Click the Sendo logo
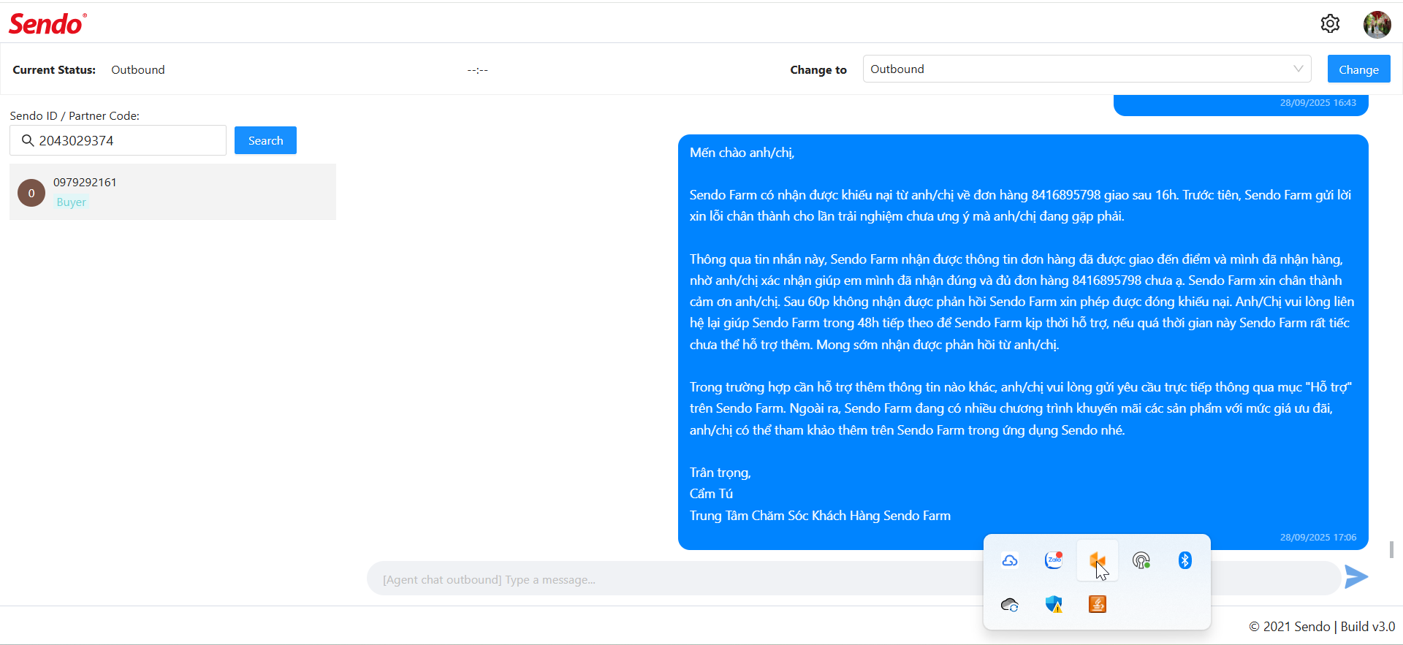Image resolution: width=1403 pixels, height=645 pixels. coord(47,23)
